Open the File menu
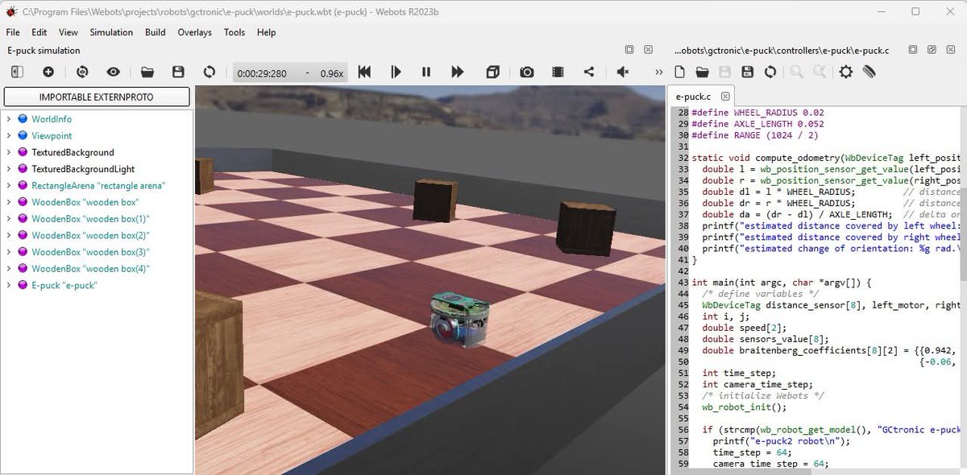 pyautogui.click(x=13, y=32)
